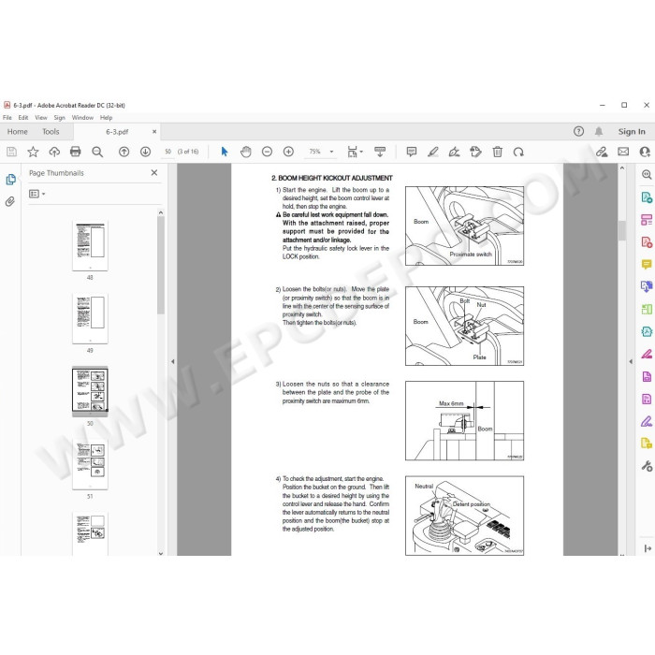Choose the Selection arrow tool
Screen dimensions: 655x655
225,152
